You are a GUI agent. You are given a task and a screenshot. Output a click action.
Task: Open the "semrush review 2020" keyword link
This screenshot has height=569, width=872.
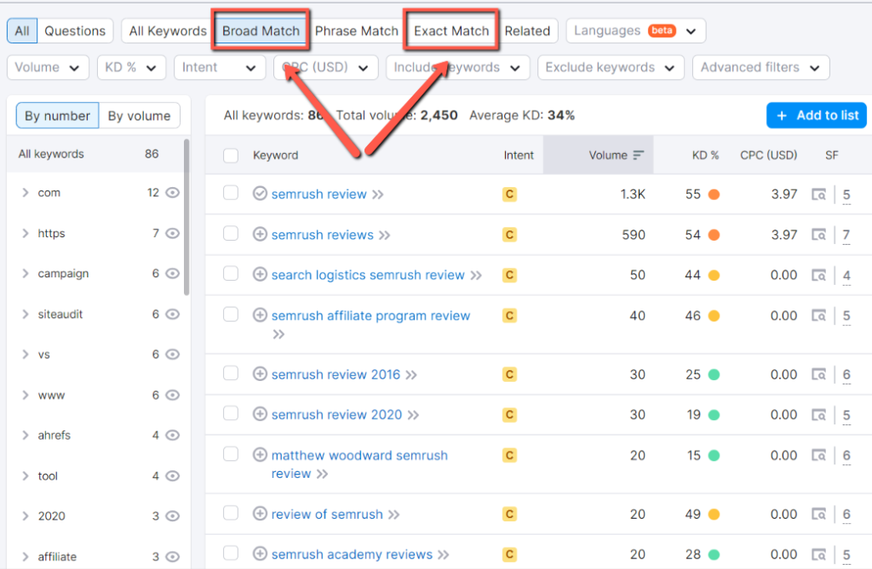pyautogui.click(x=337, y=415)
